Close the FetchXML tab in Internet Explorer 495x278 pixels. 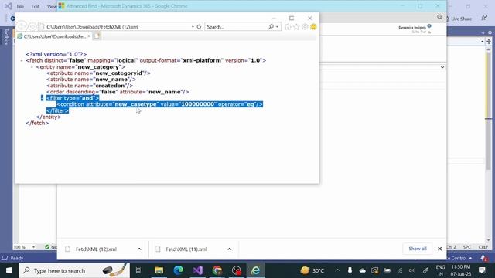(x=89, y=36)
